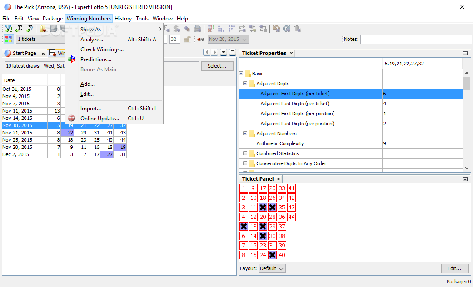Select the Arithmetic Complexity row
The height and width of the screenshot is (287, 473).
click(x=351, y=143)
